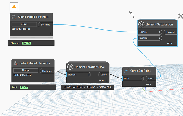The image size is (183, 116).
Task: Click the 'Elements : 365403' text
Action: 21,29
